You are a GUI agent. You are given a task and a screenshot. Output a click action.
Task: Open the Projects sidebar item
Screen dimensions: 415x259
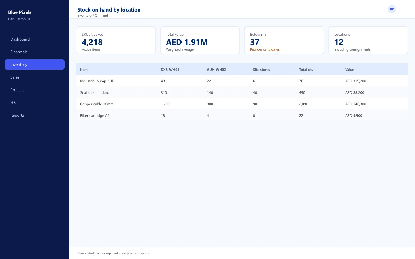click(x=35, y=90)
